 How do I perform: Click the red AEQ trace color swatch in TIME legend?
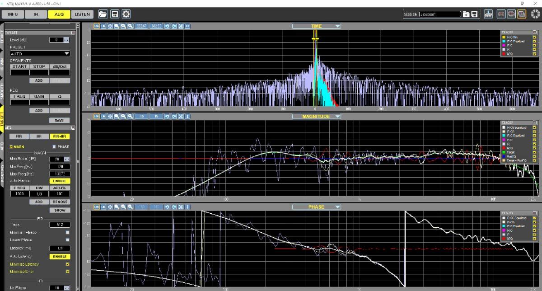point(504,54)
